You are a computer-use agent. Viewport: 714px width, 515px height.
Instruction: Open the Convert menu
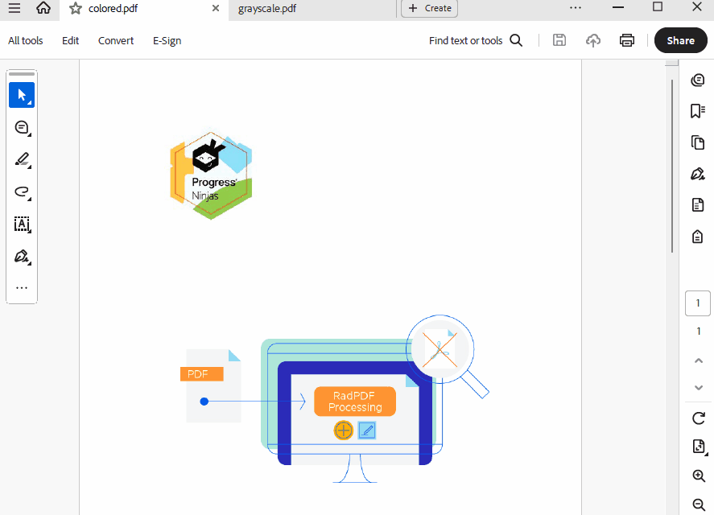pyautogui.click(x=115, y=40)
